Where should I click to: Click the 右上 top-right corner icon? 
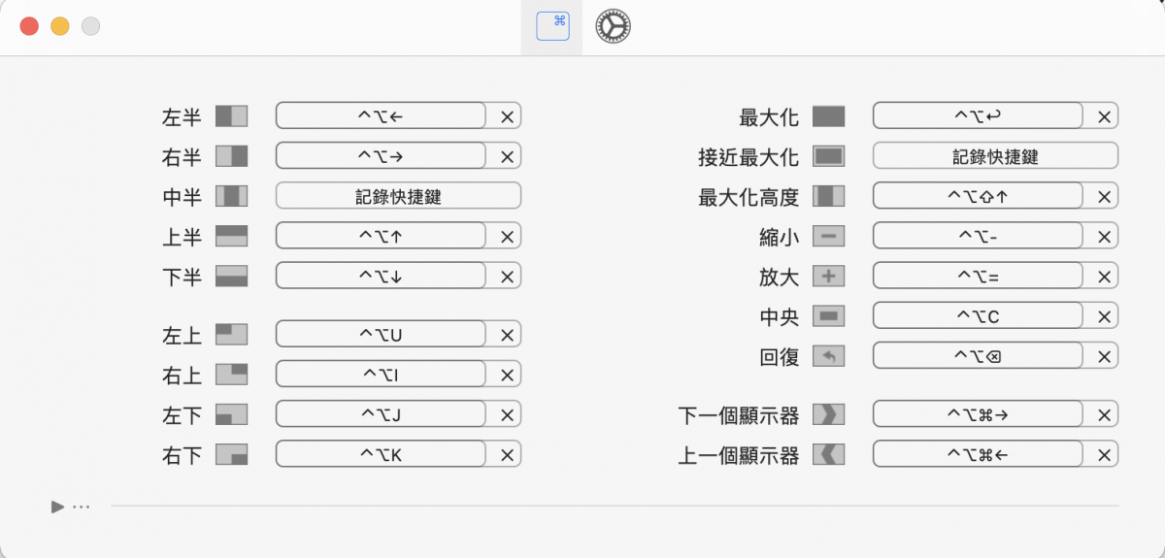[231, 375]
